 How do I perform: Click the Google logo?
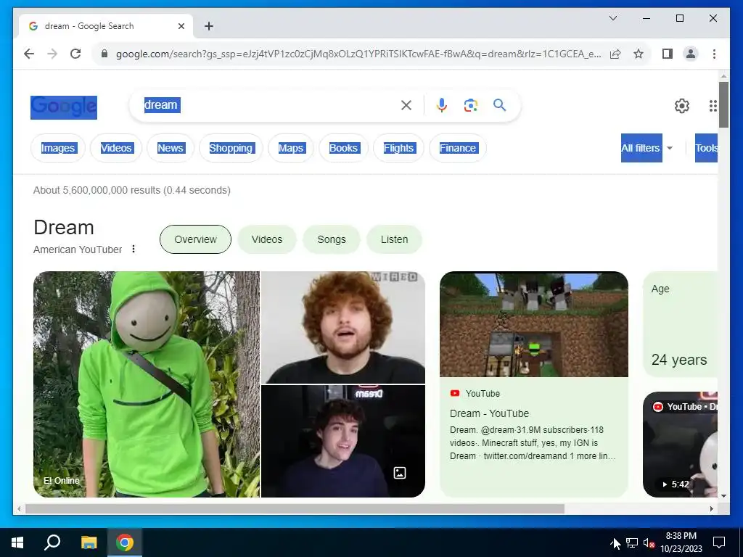[x=64, y=107]
